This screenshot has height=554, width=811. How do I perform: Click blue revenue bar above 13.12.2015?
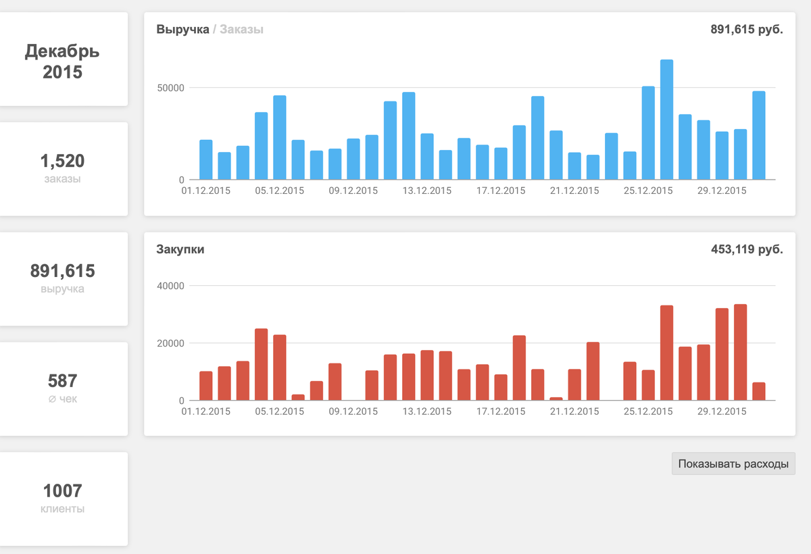pos(427,157)
